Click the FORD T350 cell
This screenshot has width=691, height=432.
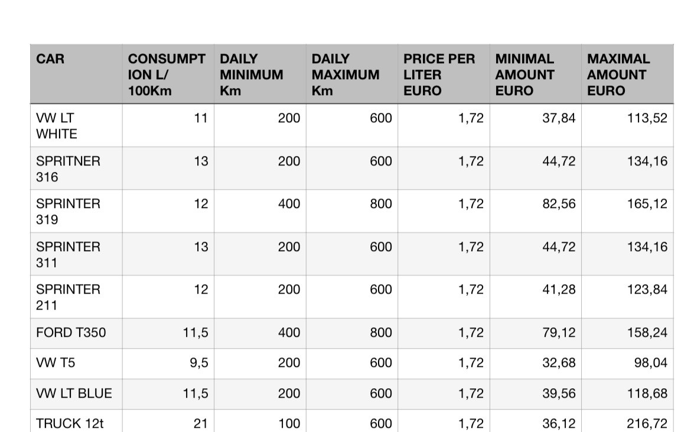pyautogui.click(x=76, y=333)
